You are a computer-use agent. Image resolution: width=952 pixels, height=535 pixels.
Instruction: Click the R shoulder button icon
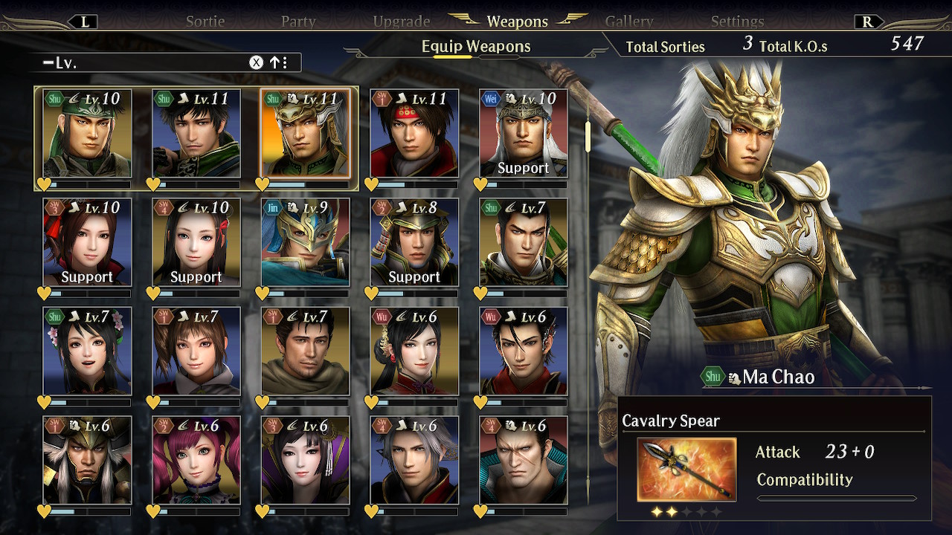(868, 22)
